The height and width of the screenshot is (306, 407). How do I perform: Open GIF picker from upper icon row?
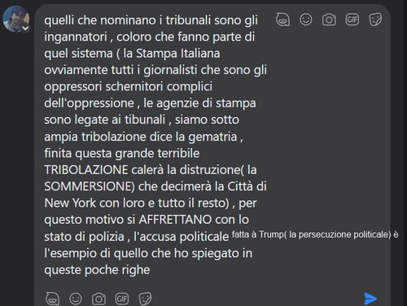click(x=352, y=20)
